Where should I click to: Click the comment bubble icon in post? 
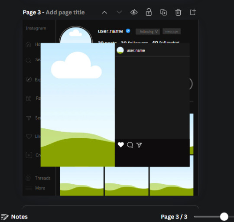(x=130, y=145)
